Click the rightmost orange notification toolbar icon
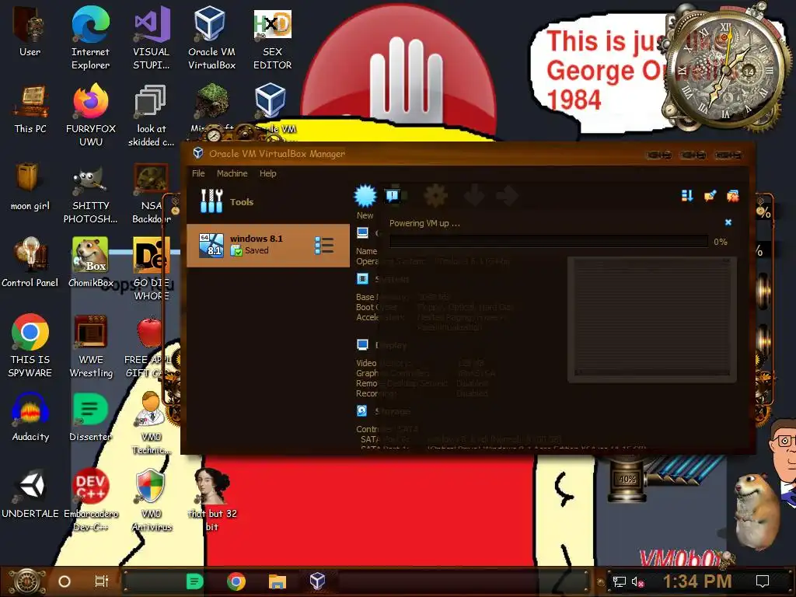The width and height of the screenshot is (796, 597). [732, 196]
